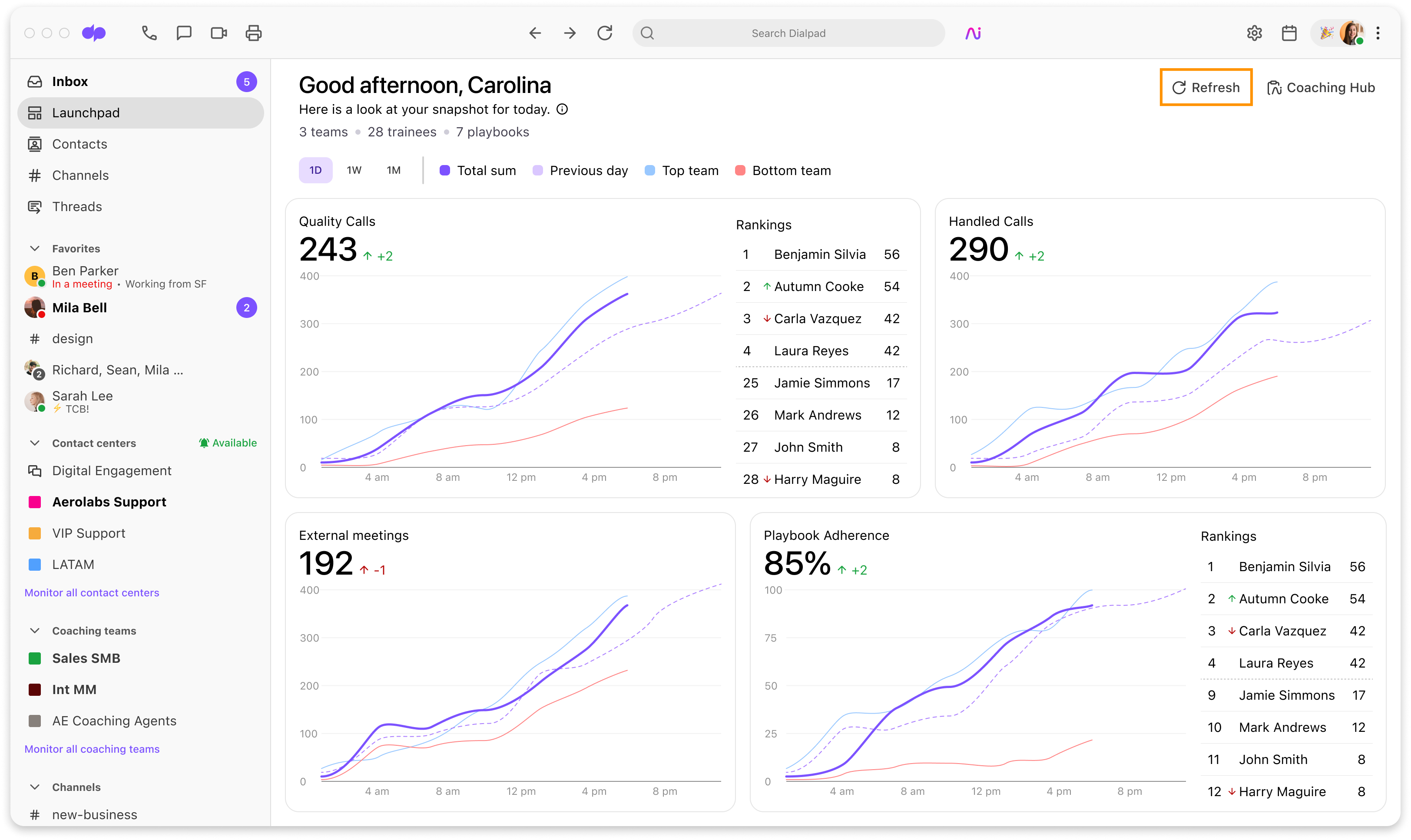The image size is (1411, 840).
Task: Open the chat message icon
Action: 184,33
